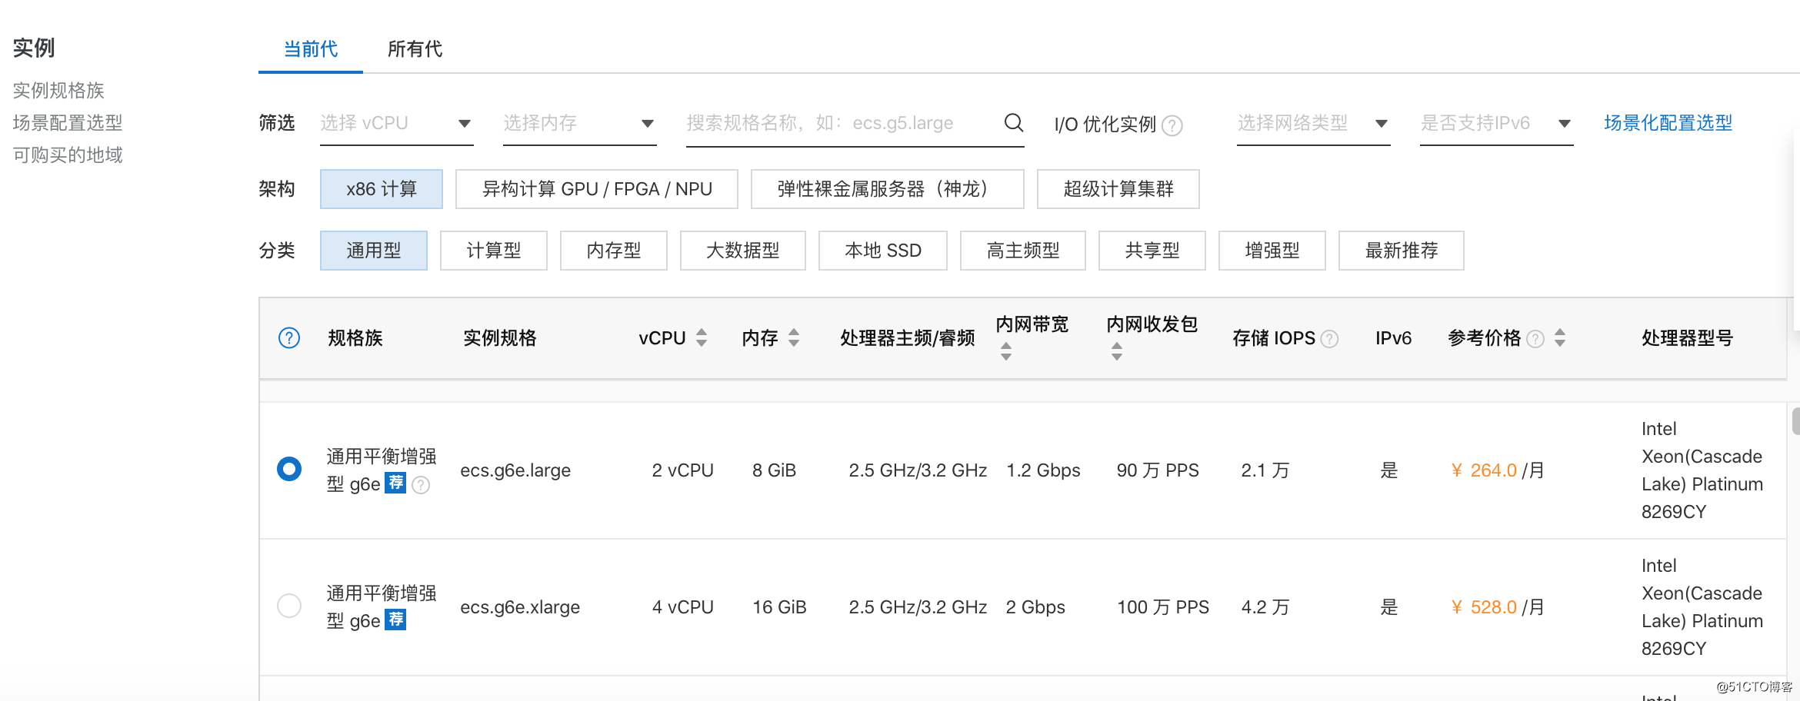Click 8 GiB memory cell
This screenshot has height=701, width=1800.
pos(774,470)
